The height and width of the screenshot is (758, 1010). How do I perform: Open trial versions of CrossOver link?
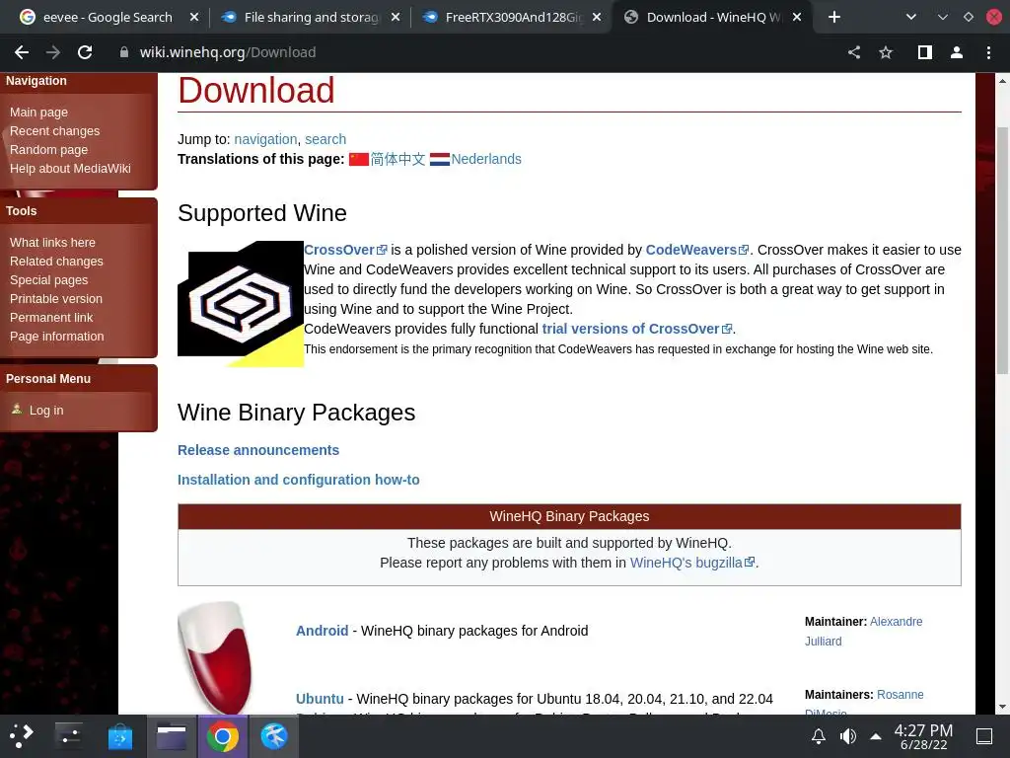click(636, 329)
